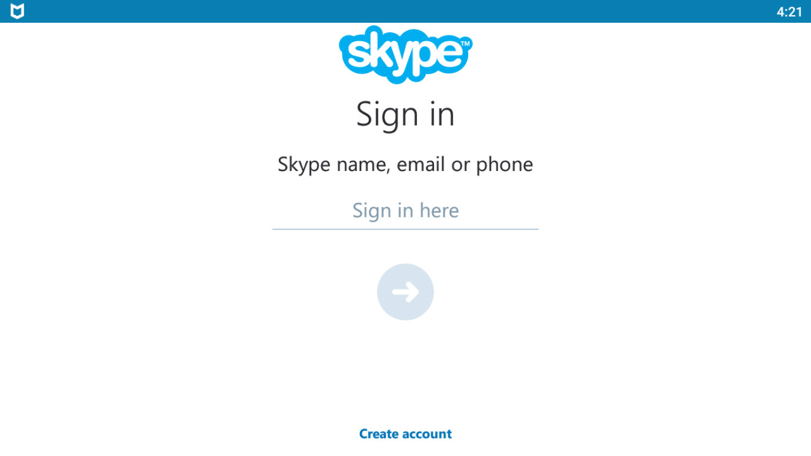Click the round arrow sign-in button
Viewport: 811px width, 456px height.
(405, 292)
